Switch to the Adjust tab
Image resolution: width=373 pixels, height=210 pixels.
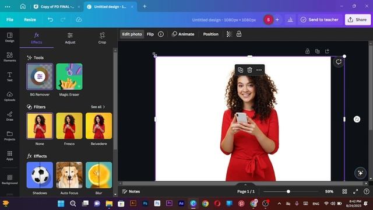tap(70, 38)
